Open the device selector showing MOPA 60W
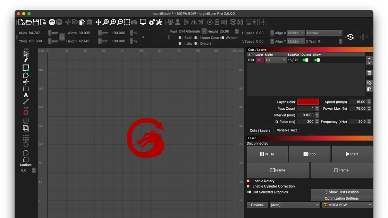Screen dimensions: 388x218 tap(347, 205)
